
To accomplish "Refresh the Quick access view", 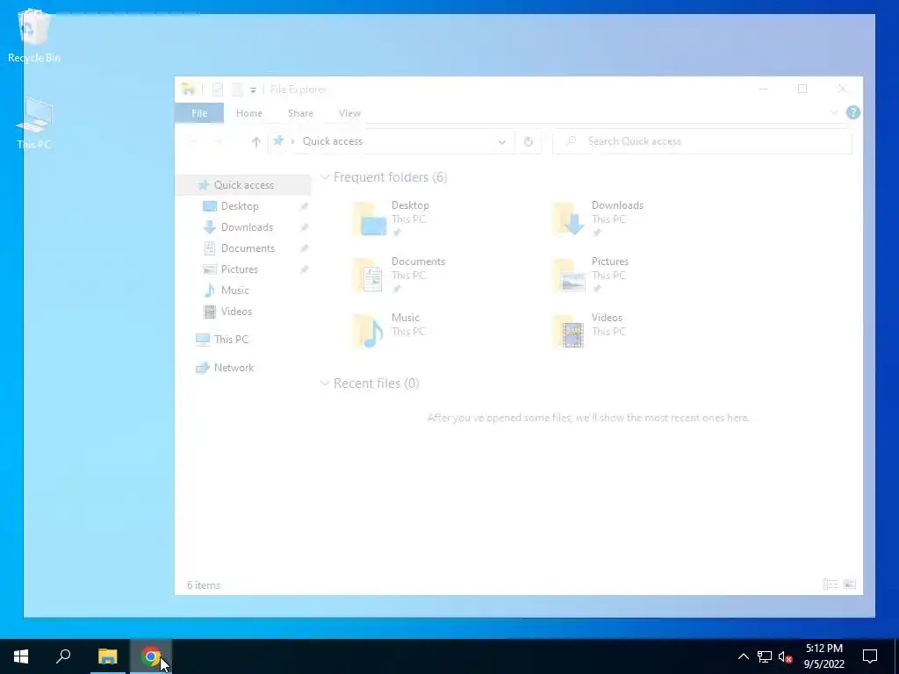I will (x=528, y=141).
